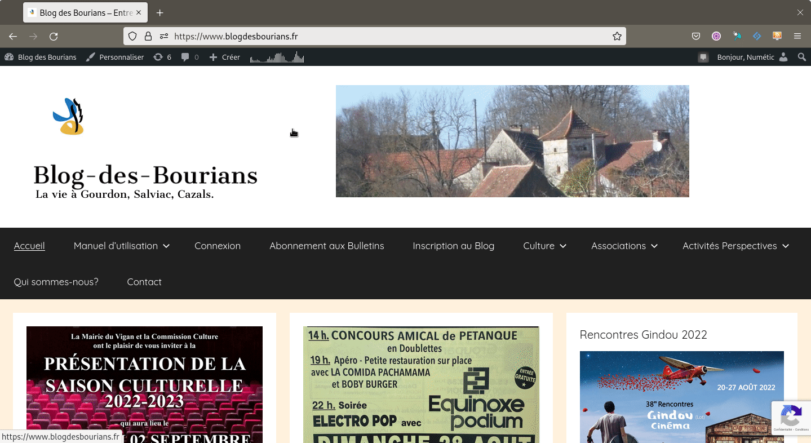The image size is (811, 443).
Task: Expand the Manuel d'utilisation submenu
Action: tap(166, 246)
